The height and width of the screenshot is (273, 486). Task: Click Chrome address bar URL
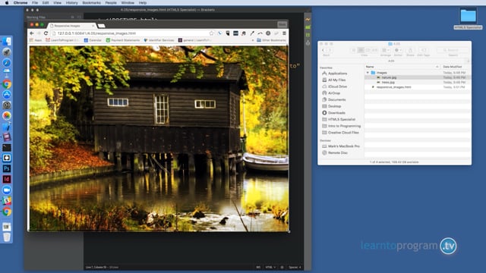coord(96,33)
